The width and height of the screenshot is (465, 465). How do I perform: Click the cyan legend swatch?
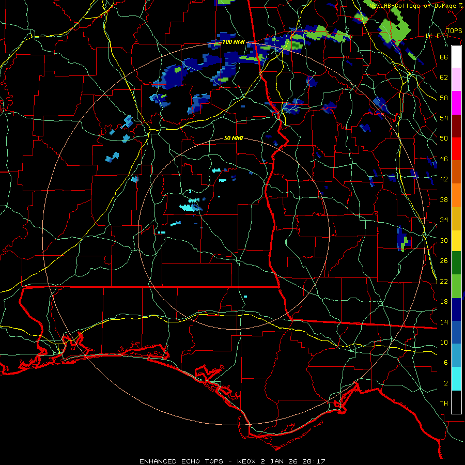(x=456, y=379)
